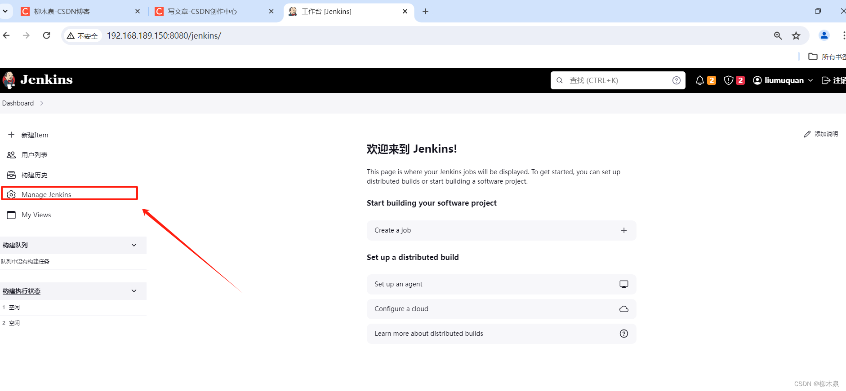The height and width of the screenshot is (391, 846).
Task: Click the plus icon on Create a job
Action: click(x=624, y=230)
